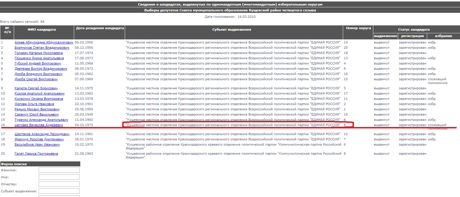Click the ФИО кандидата column header
Image resolution: width=460 pixels, height=197 pixels.
click(x=42, y=29)
